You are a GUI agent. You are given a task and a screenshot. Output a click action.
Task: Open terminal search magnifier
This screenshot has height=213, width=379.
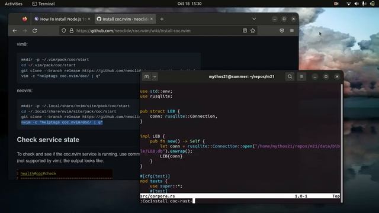[290, 76]
